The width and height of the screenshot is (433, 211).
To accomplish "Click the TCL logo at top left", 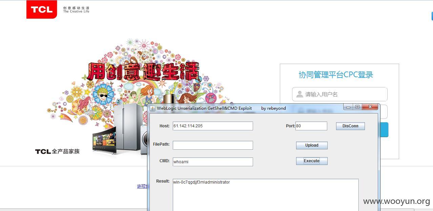I will tap(42, 9).
